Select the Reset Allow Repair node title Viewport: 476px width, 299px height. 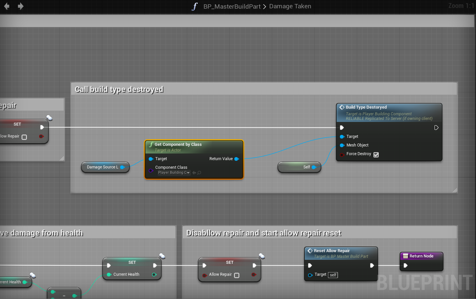point(332,251)
